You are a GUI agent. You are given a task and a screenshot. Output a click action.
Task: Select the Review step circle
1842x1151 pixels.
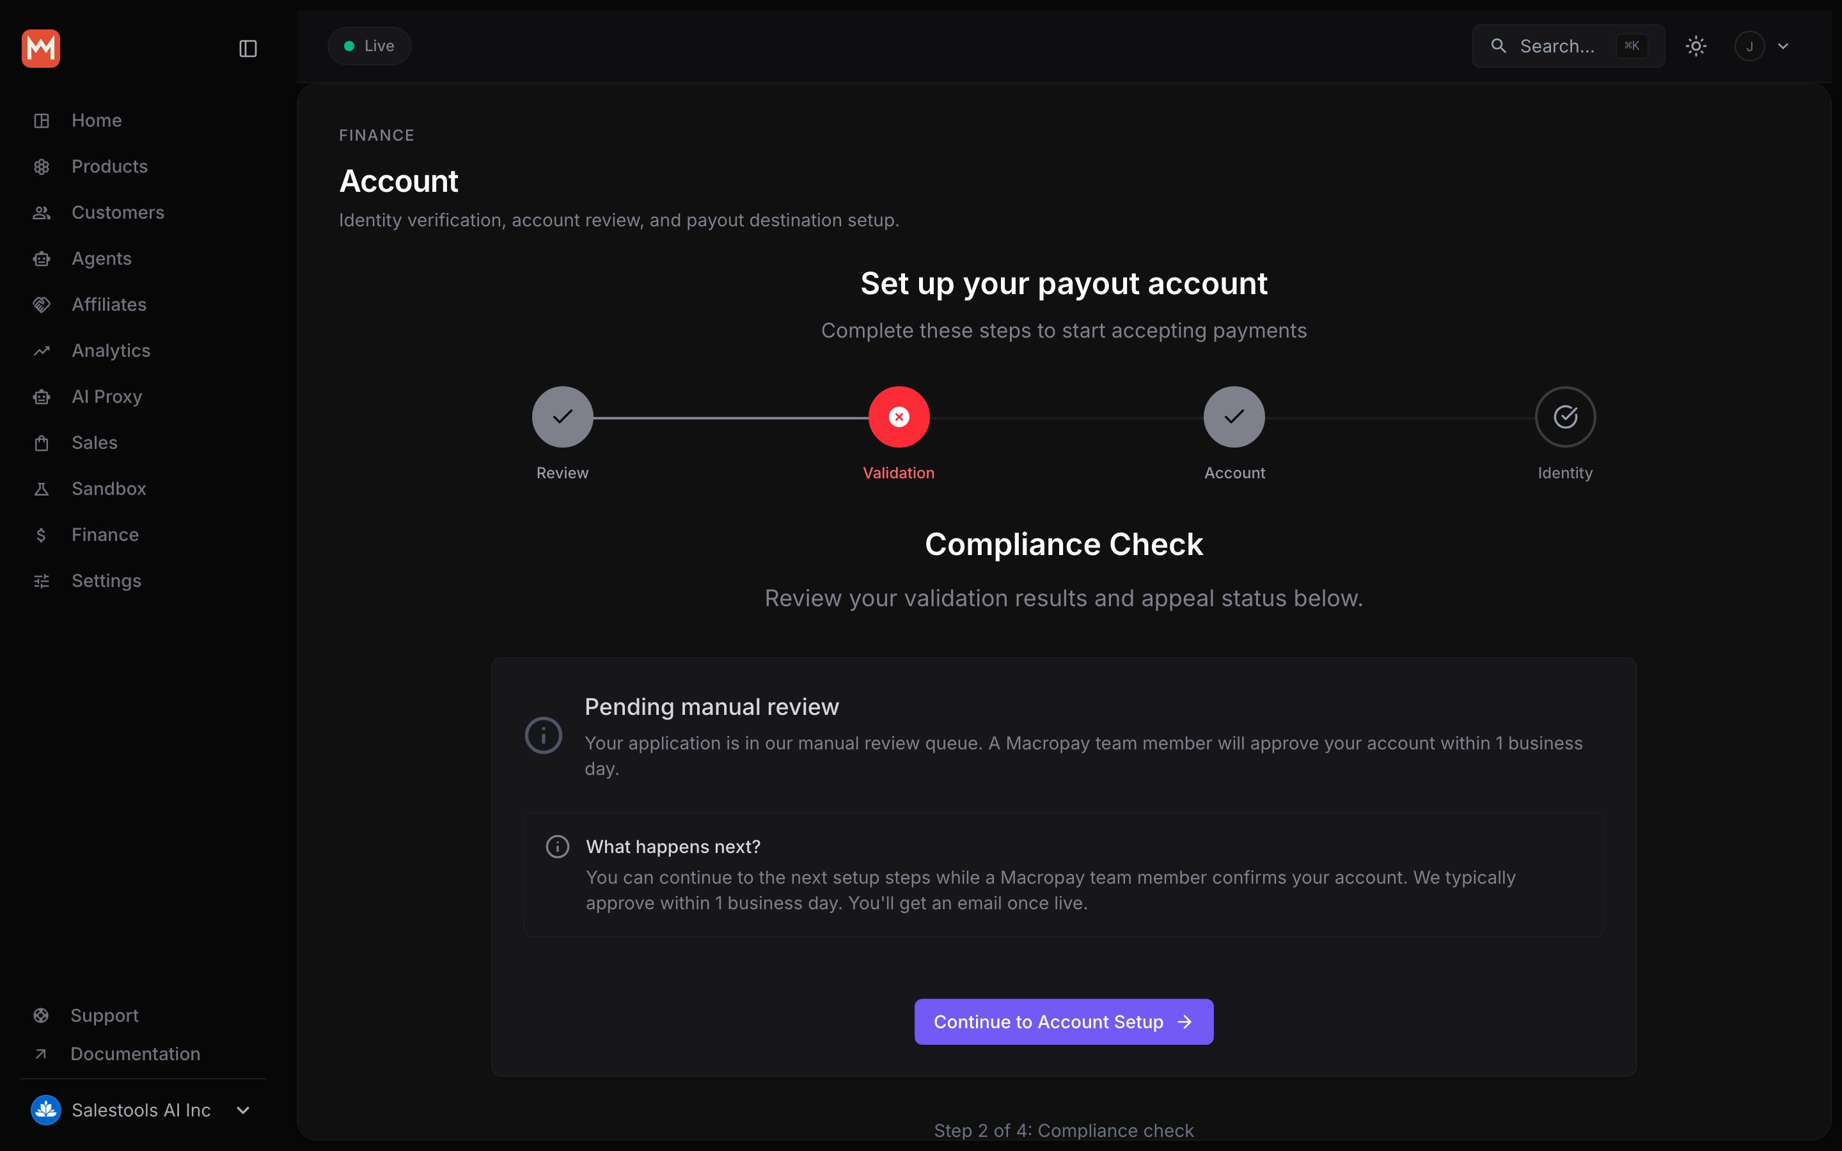pyautogui.click(x=562, y=417)
